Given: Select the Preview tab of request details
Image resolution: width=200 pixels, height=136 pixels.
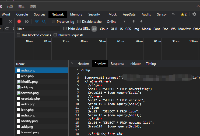Looking at the screenshot, I should 100,63.
